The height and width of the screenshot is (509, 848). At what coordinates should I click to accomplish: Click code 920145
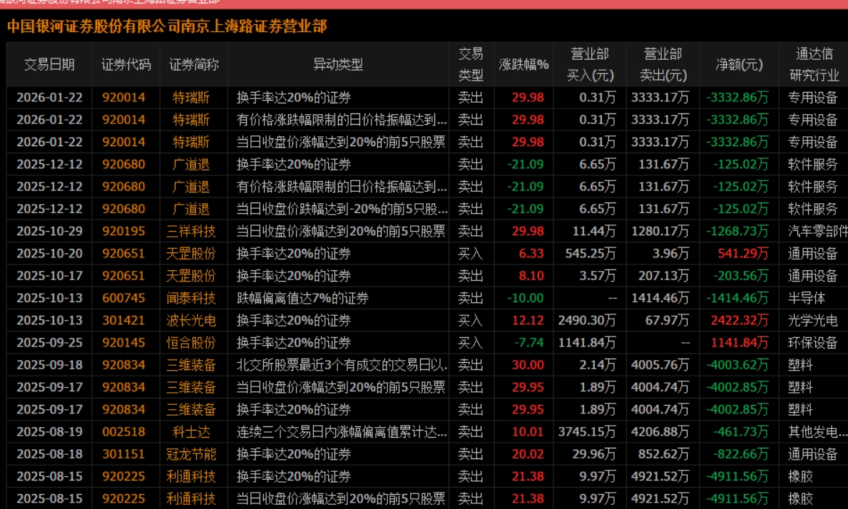[124, 343]
